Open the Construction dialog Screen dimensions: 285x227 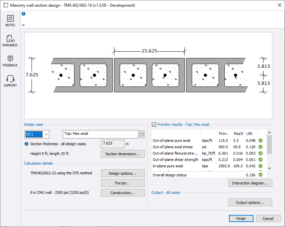pyautogui.click(x=123, y=192)
